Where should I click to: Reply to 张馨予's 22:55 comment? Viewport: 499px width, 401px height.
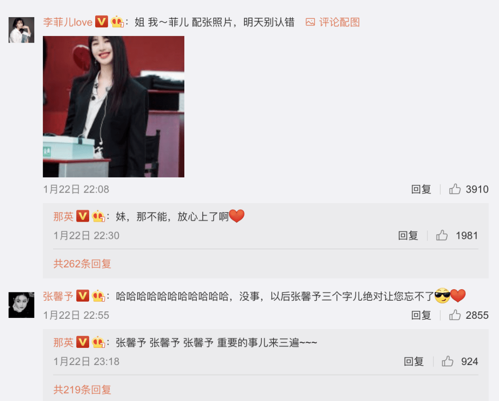(x=421, y=316)
